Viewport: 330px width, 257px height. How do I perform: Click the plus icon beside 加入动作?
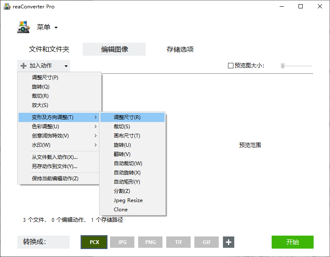pos(24,66)
